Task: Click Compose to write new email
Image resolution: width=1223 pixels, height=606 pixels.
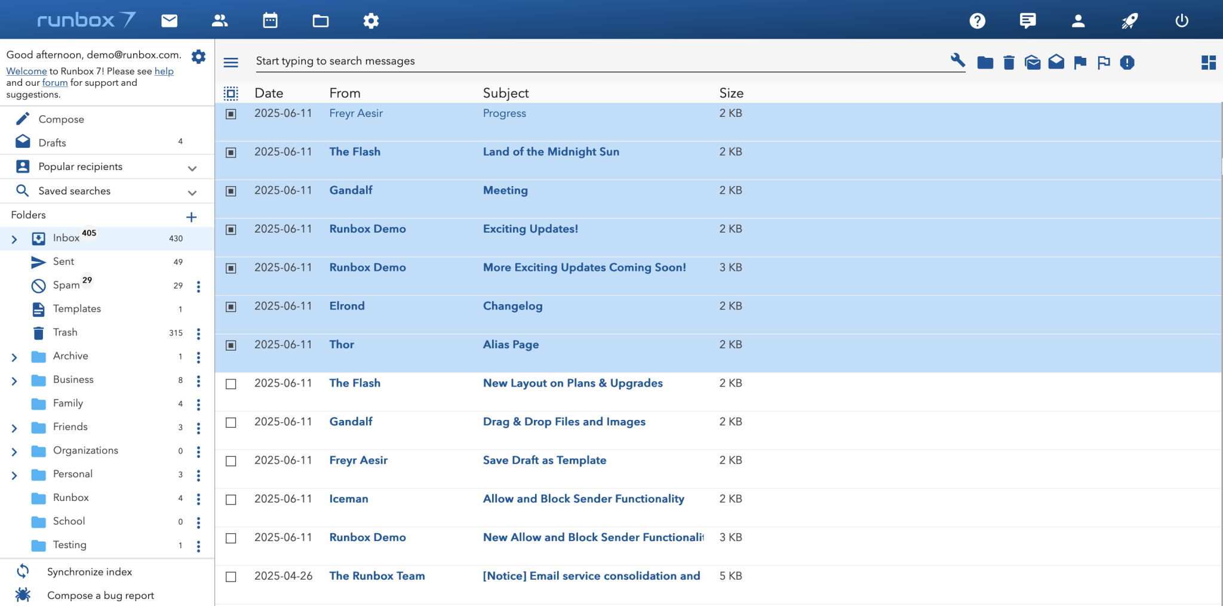Action: click(61, 119)
